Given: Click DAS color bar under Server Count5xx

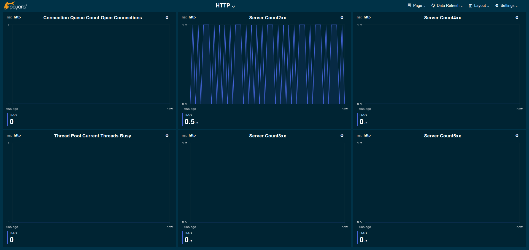Looking at the screenshot, I should (357, 237).
